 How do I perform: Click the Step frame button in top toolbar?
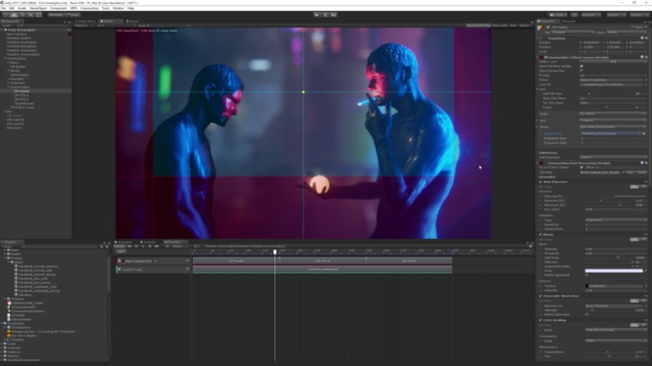coord(334,14)
